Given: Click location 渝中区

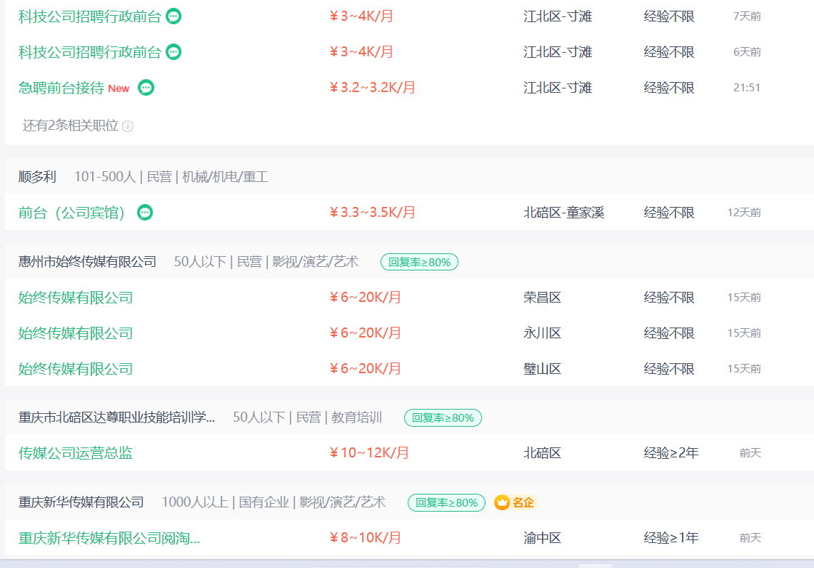Looking at the screenshot, I should [542, 538].
